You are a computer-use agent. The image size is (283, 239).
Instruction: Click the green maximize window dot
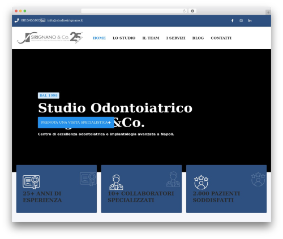pos(25,11)
